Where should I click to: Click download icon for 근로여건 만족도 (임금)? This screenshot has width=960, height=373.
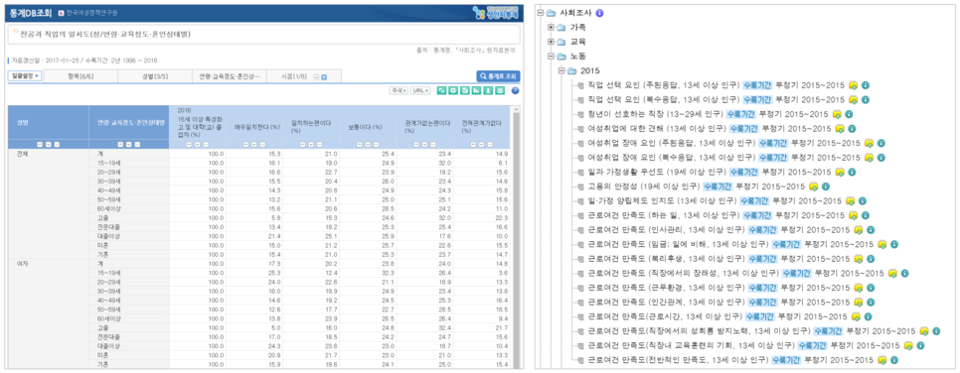881,244
